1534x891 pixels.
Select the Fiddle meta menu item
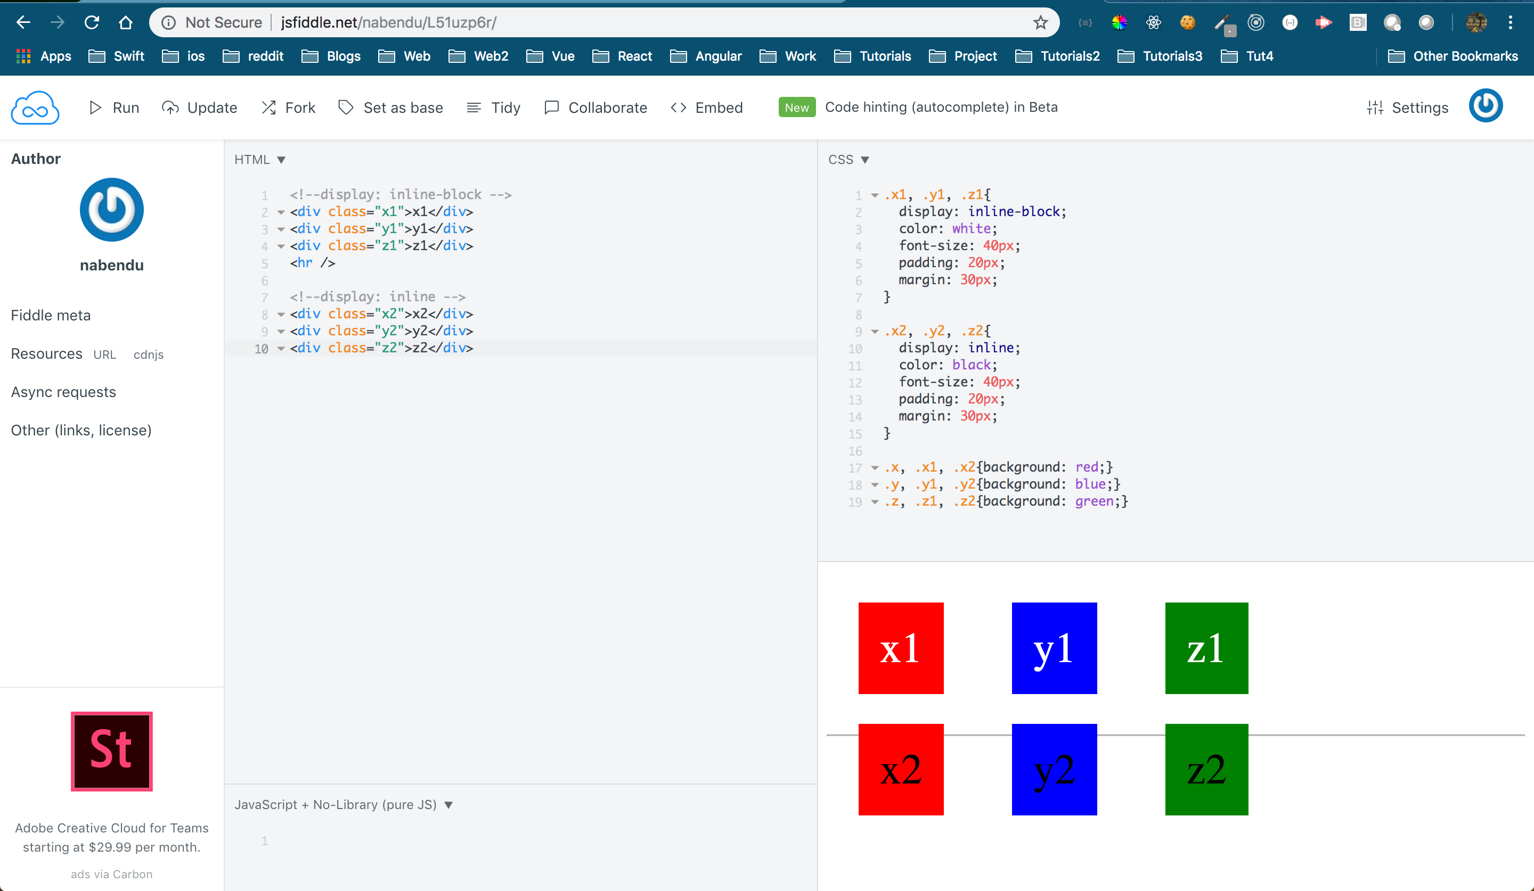coord(51,315)
